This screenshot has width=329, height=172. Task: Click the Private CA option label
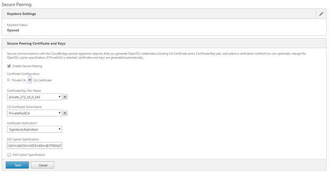19,80
